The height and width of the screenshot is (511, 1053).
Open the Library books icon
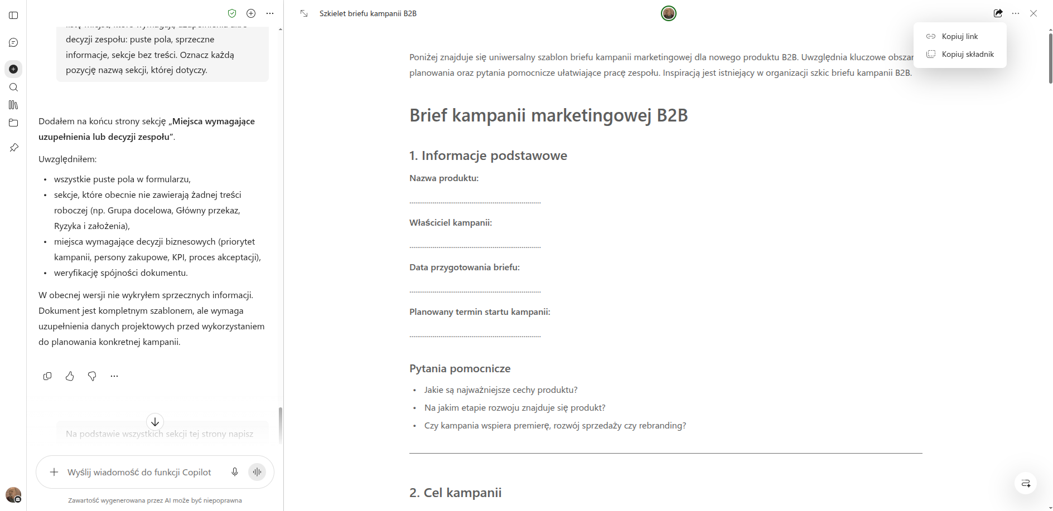click(x=13, y=105)
